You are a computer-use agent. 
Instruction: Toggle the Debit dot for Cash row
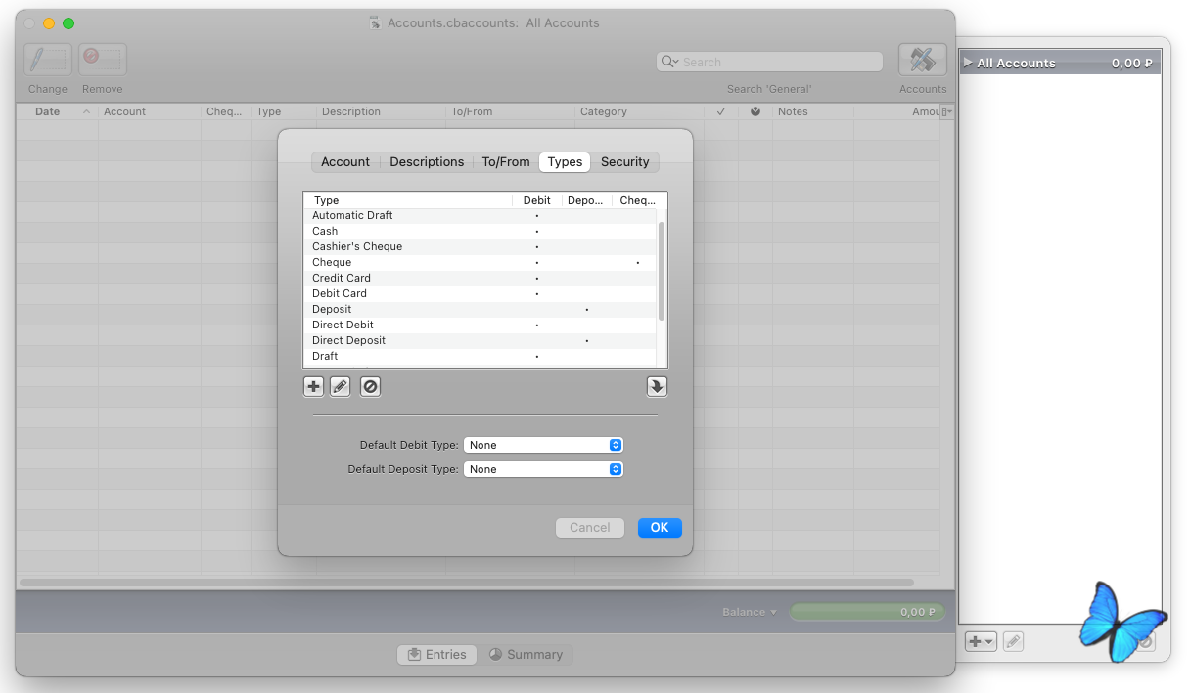tap(537, 231)
